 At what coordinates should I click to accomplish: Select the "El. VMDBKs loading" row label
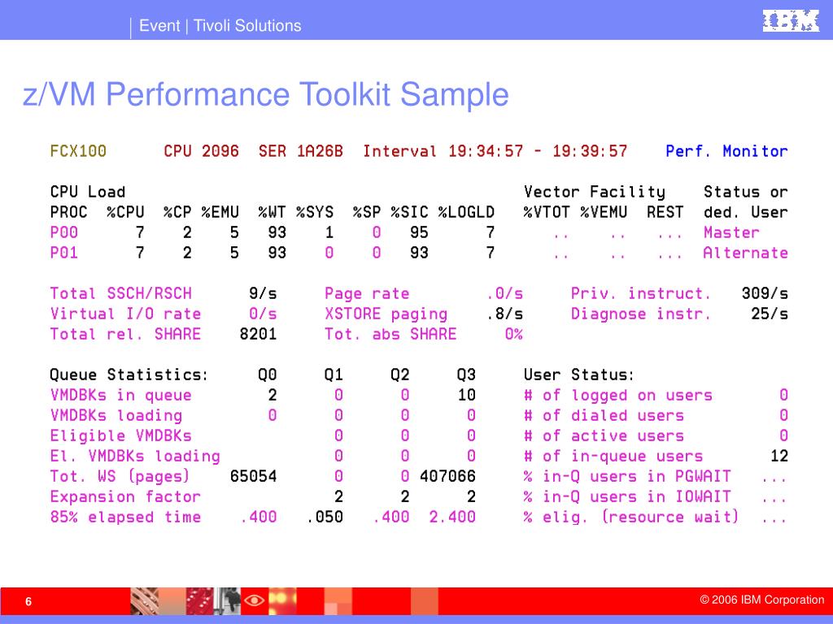135,457
